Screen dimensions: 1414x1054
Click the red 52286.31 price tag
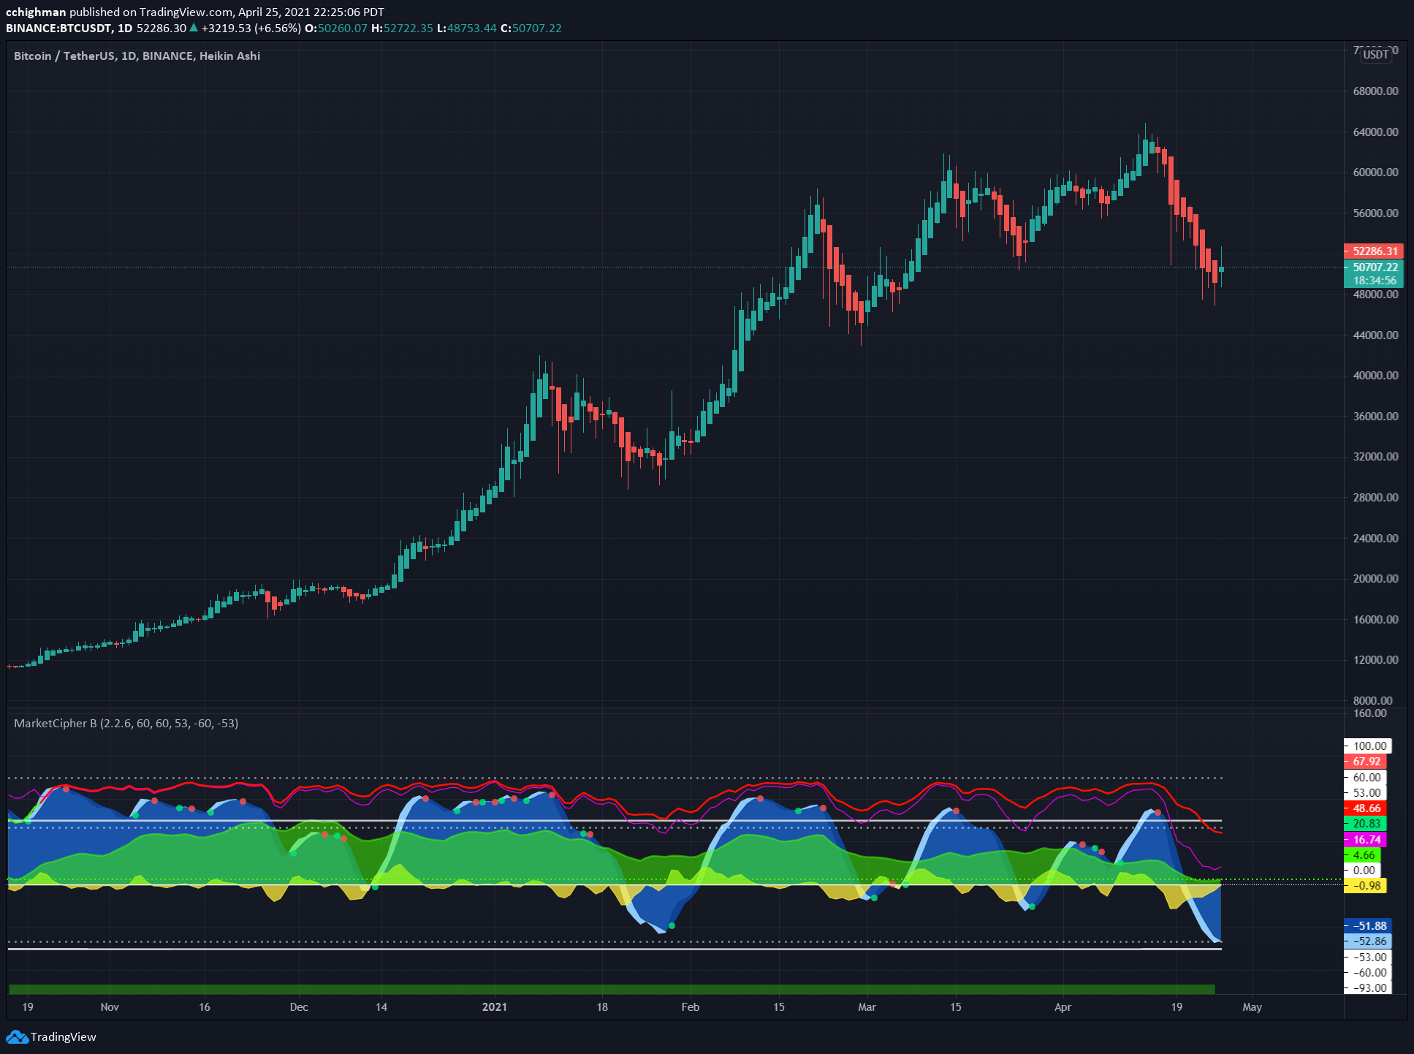(x=1374, y=251)
